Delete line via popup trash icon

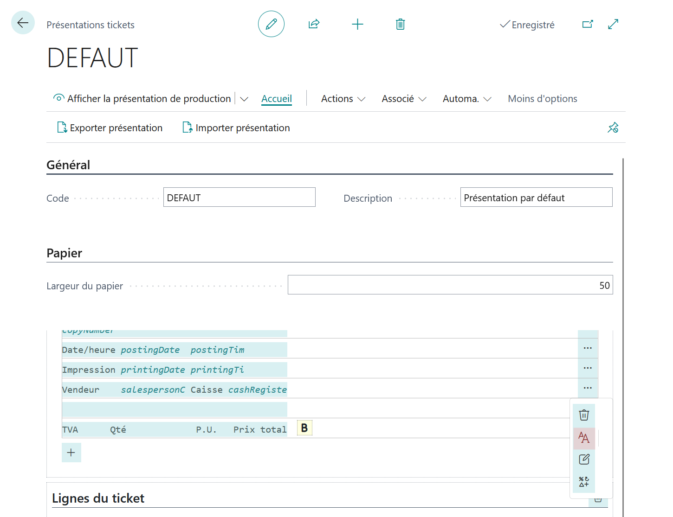(584, 415)
